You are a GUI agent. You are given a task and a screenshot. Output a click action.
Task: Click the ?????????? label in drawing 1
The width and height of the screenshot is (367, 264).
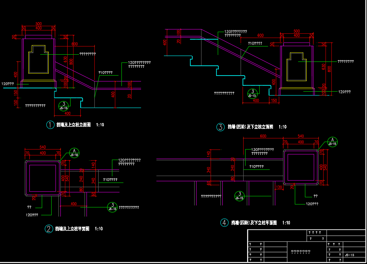[35, 106]
